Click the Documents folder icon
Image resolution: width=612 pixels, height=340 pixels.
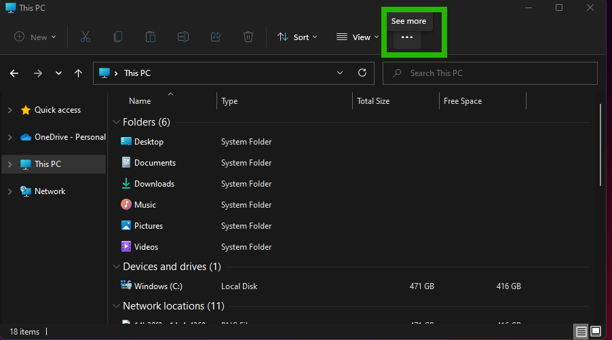(x=126, y=162)
